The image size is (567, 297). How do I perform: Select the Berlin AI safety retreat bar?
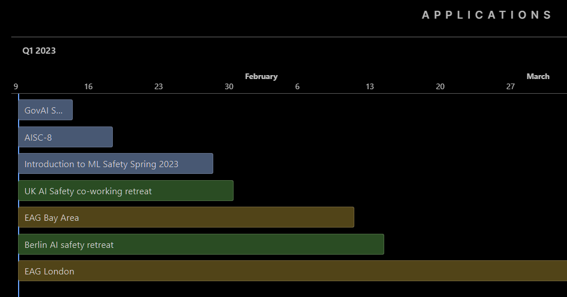click(x=201, y=244)
